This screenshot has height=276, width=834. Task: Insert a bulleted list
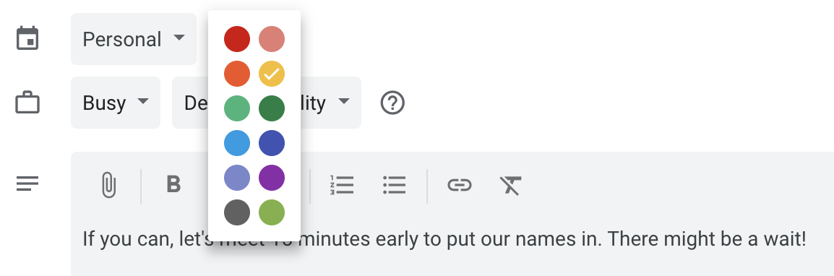tap(394, 185)
